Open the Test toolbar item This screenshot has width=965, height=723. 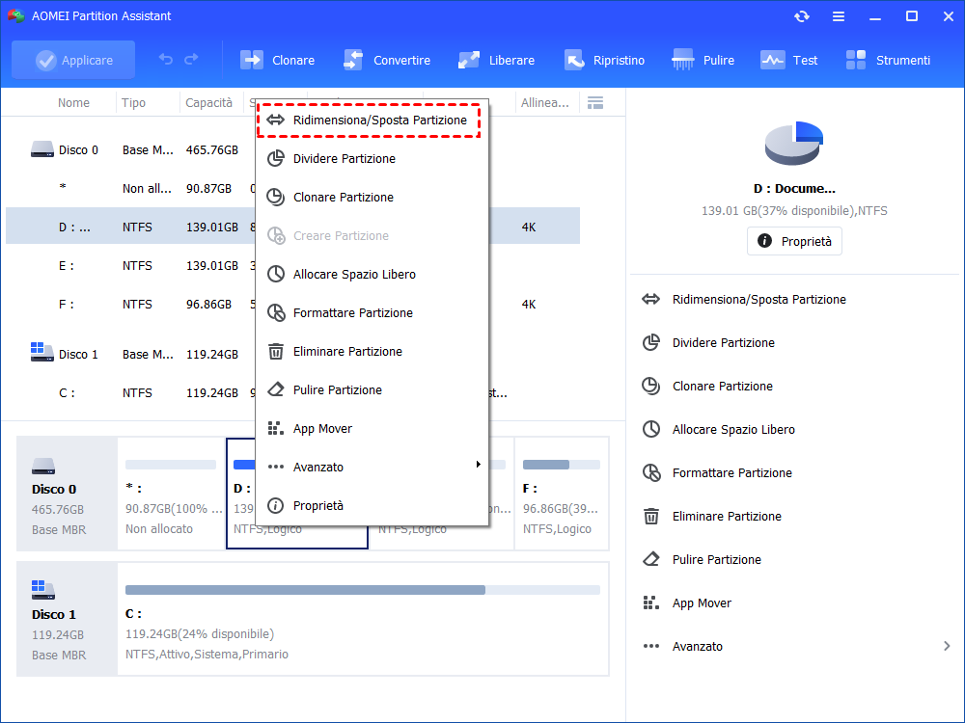(789, 60)
